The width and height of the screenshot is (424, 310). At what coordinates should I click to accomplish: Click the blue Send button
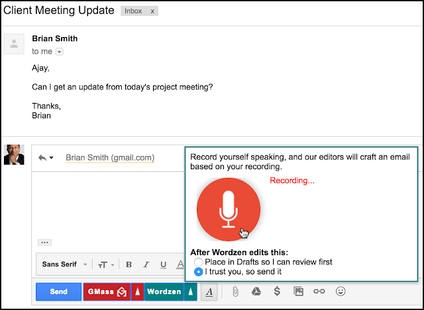click(x=58, y=291)
